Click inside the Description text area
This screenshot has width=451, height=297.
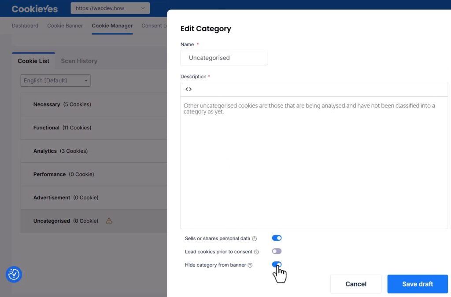(314, 163)
